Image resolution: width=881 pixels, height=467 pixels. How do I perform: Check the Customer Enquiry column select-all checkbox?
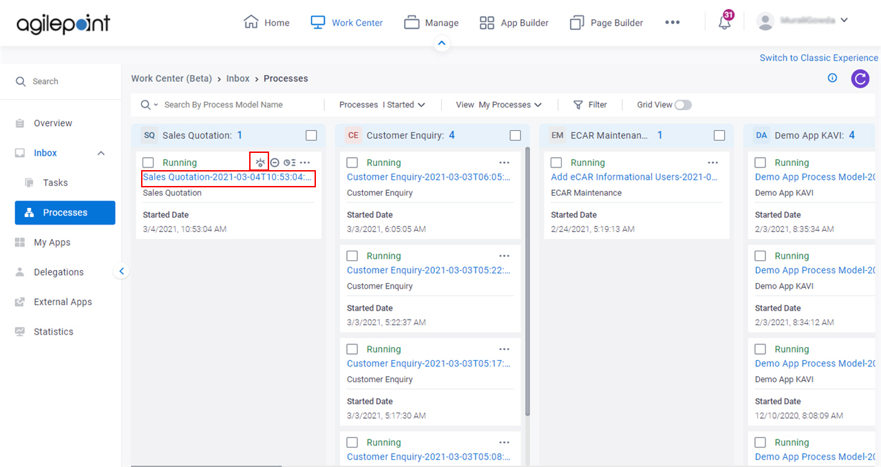(515, 136)
